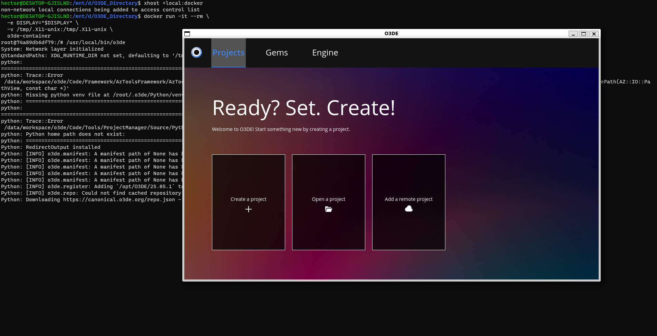The image size is (657, 336).
Task: Click the open folder icon
Action: [x=328, y=209]
